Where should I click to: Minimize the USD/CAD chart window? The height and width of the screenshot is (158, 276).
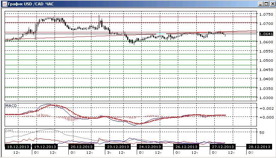pyautogui.click(x=261, y=4)
